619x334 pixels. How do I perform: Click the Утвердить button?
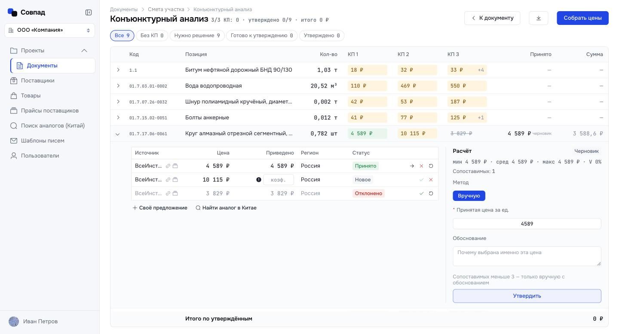(527, 296)
